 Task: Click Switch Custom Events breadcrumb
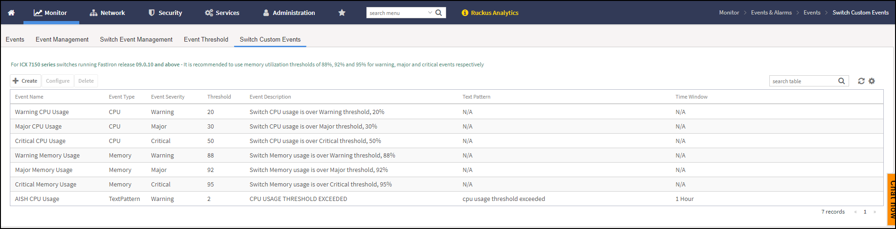pos(860,13)
